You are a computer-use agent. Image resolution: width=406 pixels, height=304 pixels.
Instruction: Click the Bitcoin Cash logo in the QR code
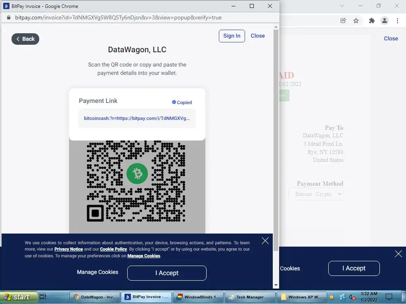click(137, 173)
